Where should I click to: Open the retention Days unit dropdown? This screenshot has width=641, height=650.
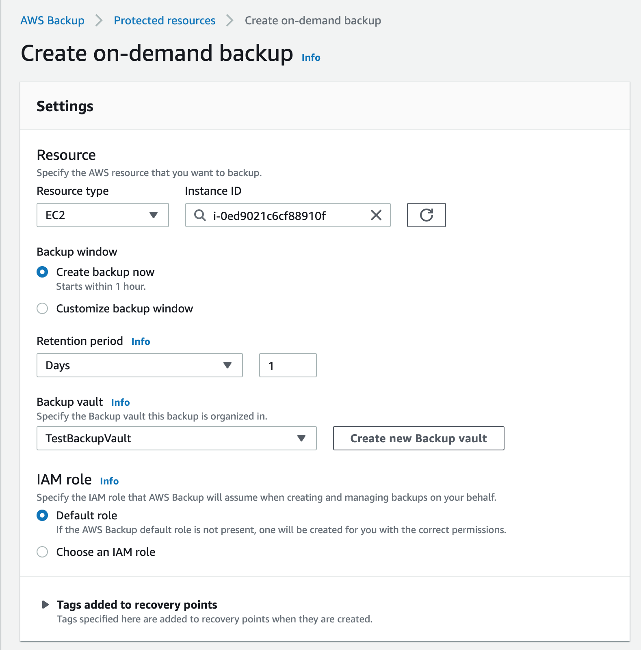pyautogui.click(x=140, y=365)
